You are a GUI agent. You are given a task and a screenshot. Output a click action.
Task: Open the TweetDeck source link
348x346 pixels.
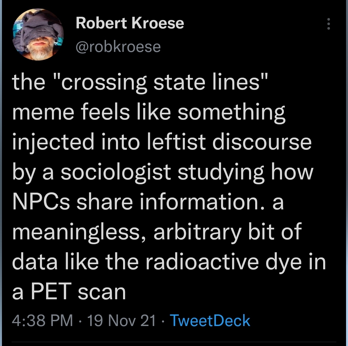point(210,321)
